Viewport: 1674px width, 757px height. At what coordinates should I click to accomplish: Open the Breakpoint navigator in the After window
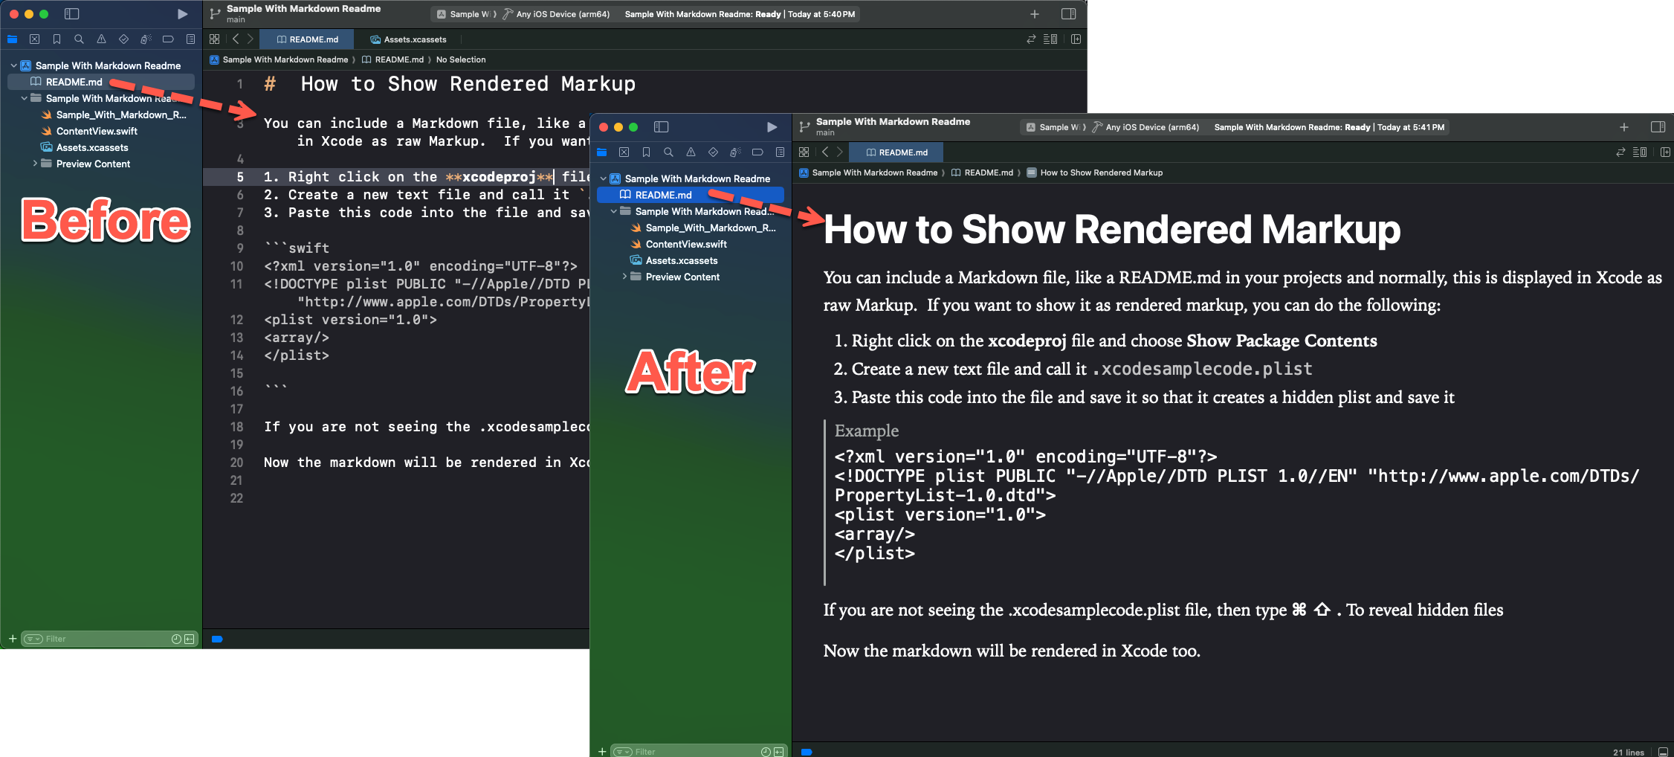[757, 152]
